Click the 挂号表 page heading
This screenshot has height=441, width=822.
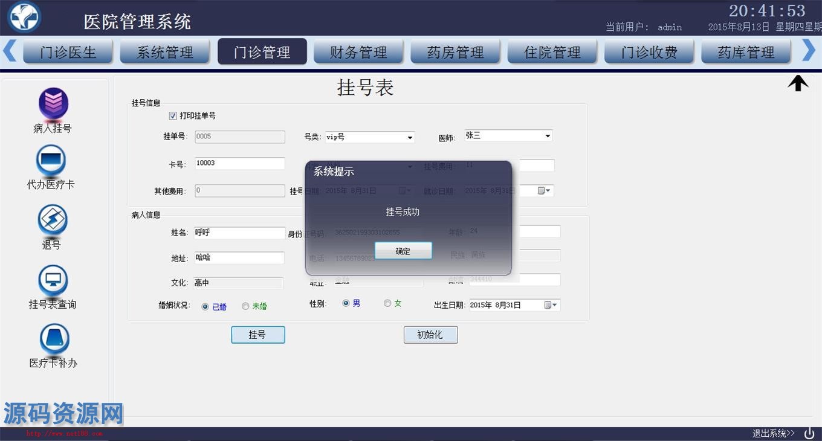click(365, 88)
